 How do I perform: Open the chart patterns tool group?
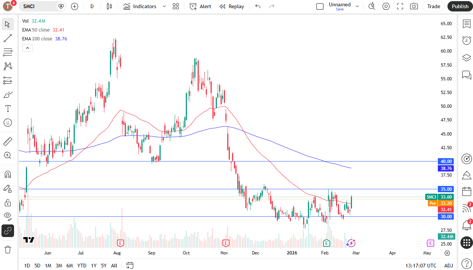click(x=7, y=66)
